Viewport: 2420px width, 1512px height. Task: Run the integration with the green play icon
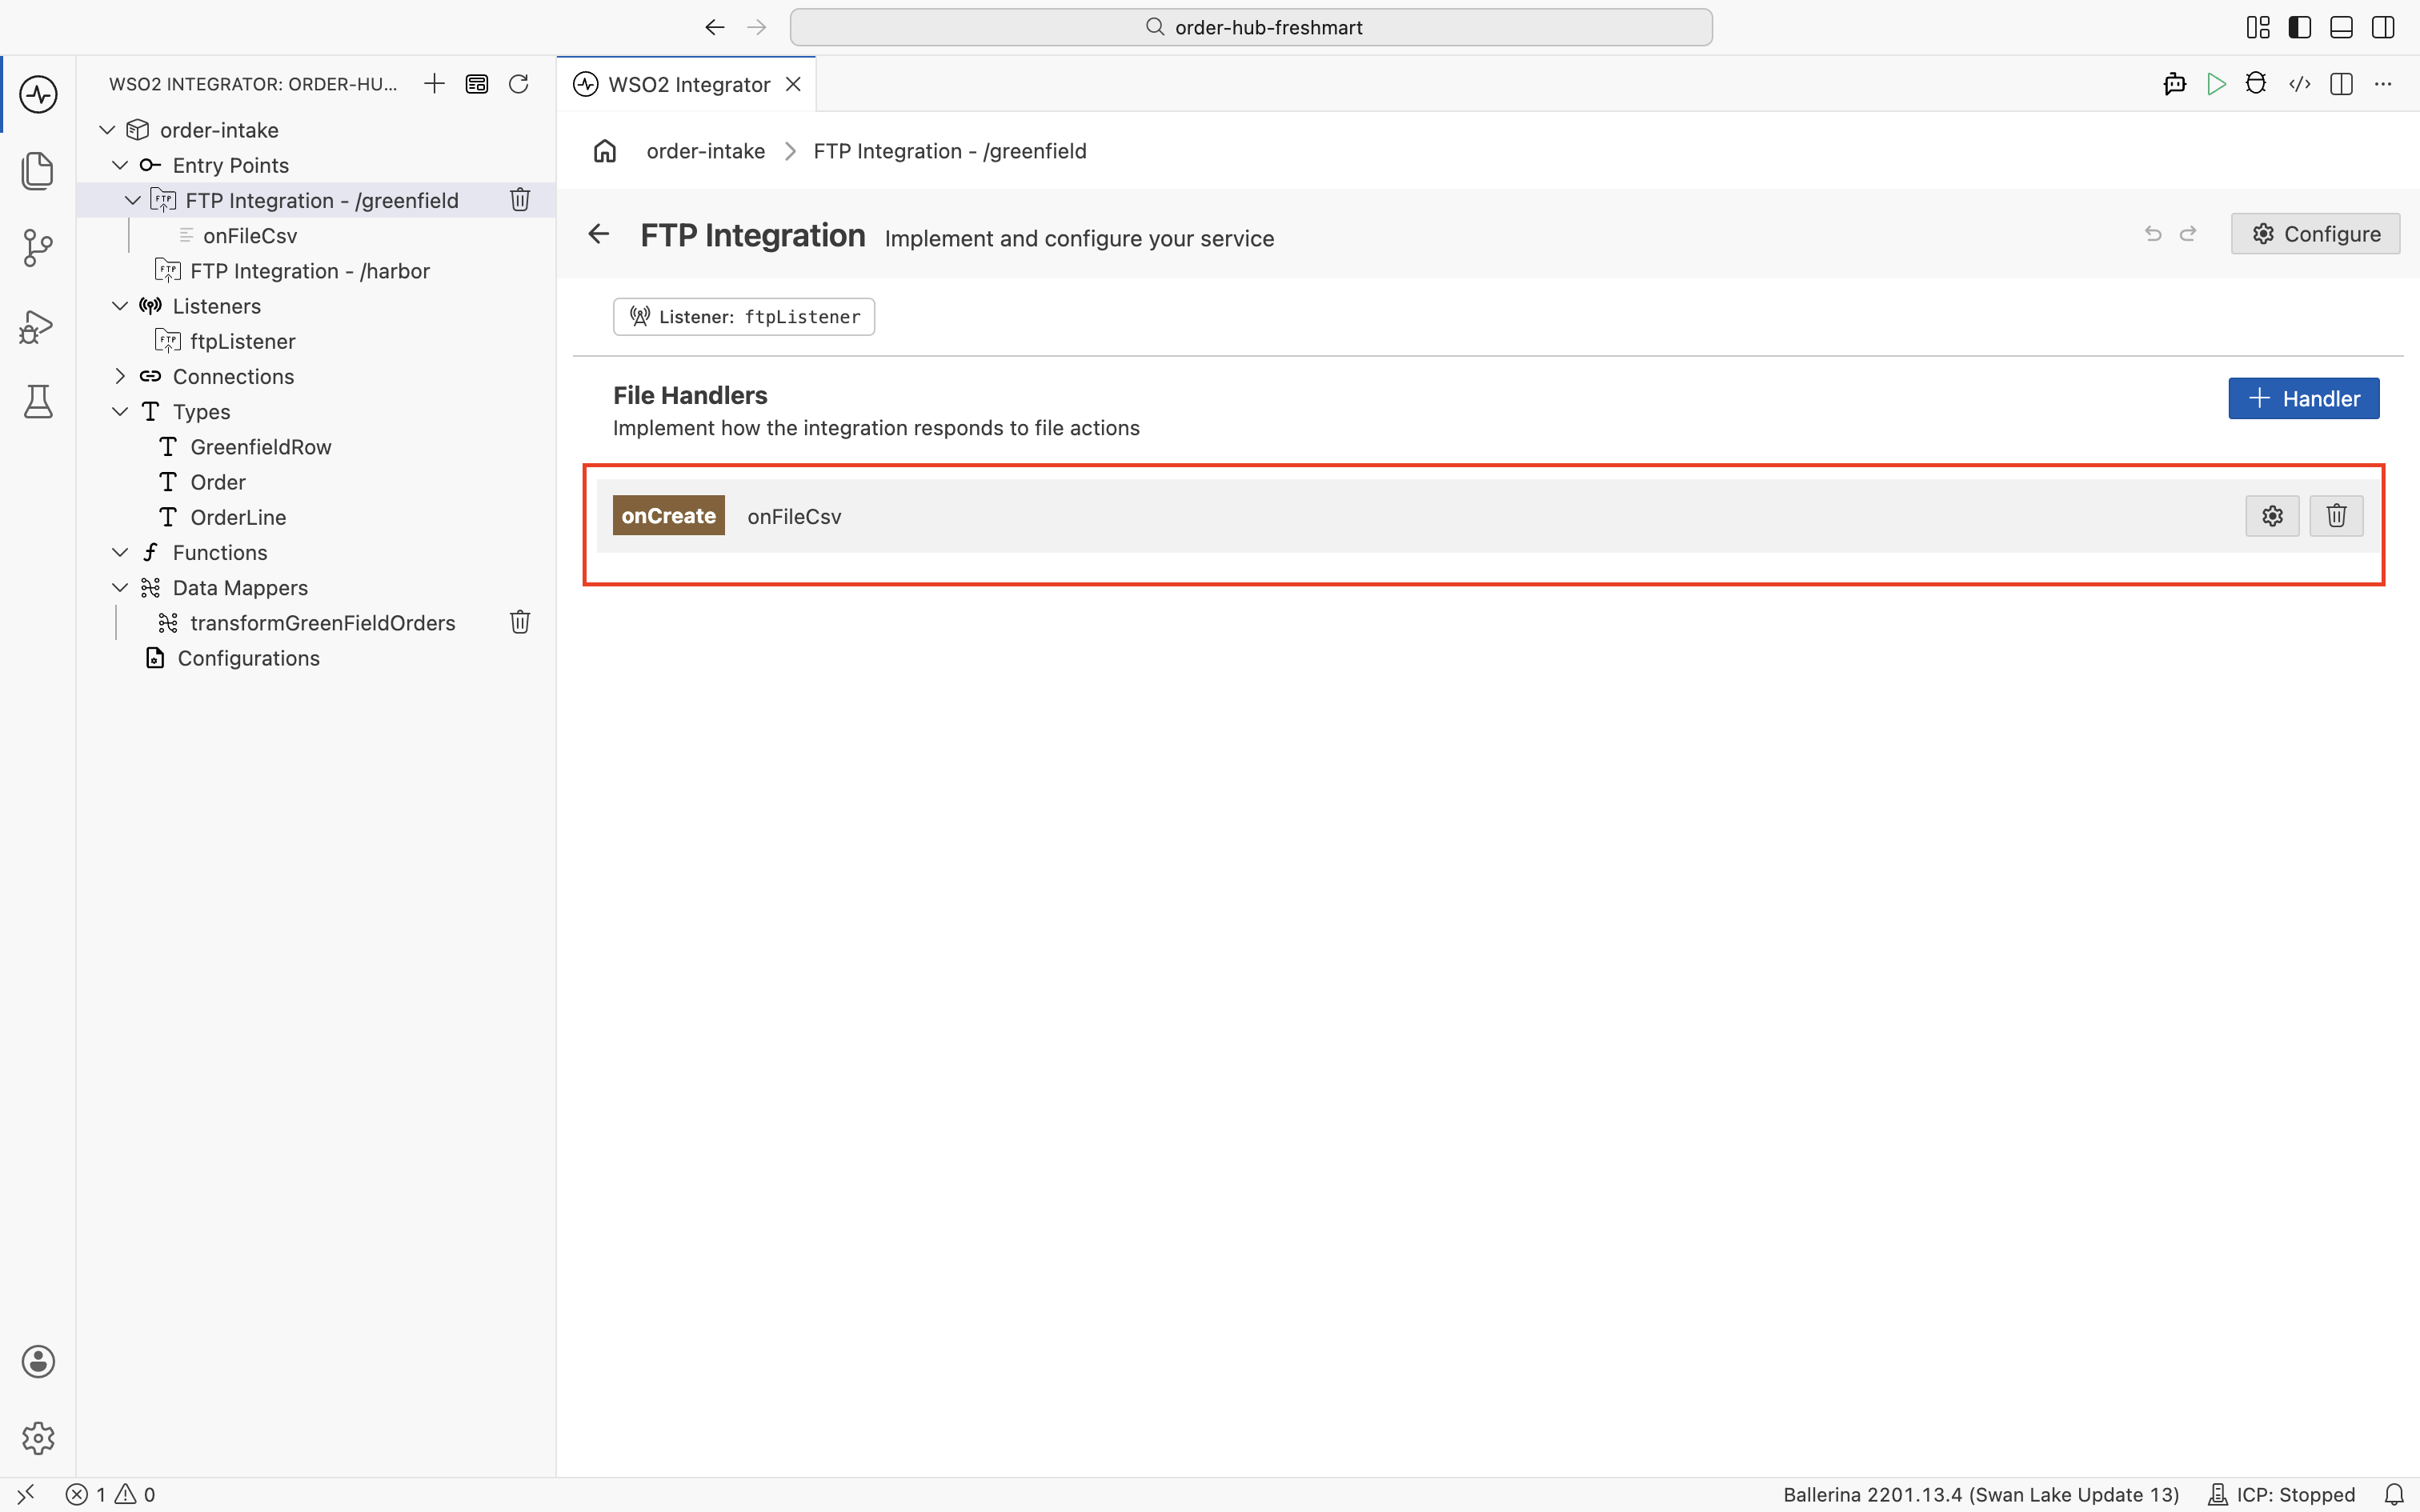click(x=2216, y=84)
